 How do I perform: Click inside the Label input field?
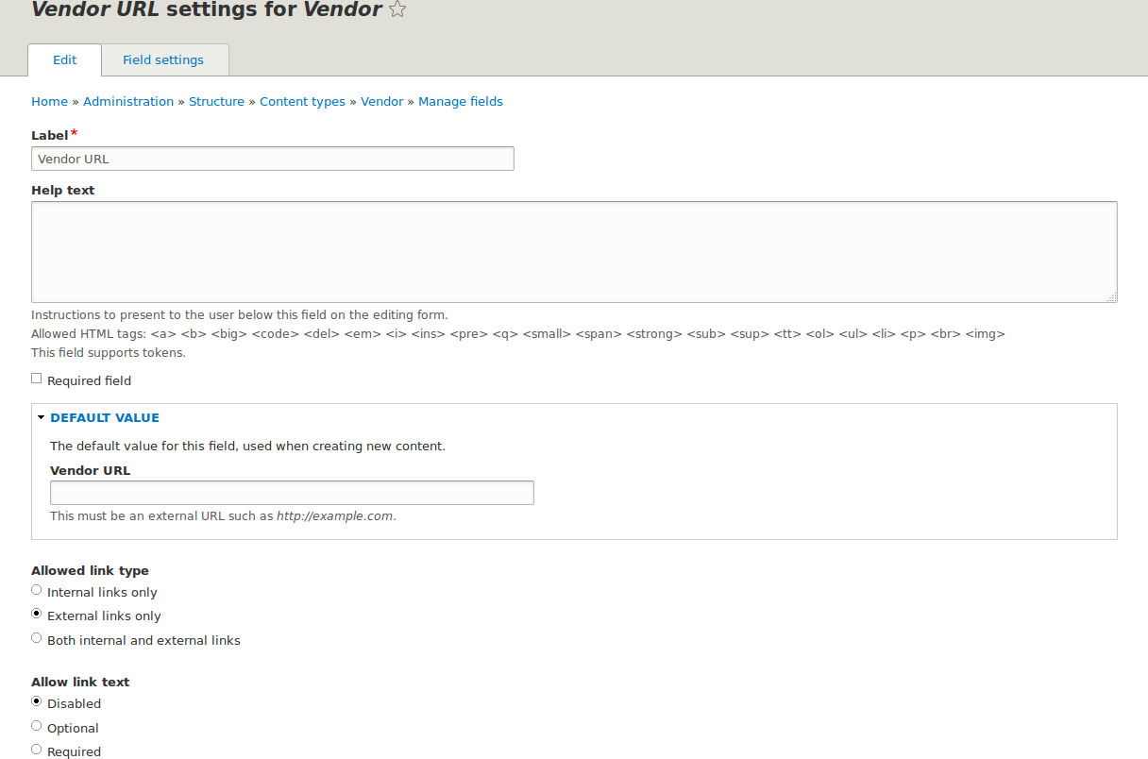[272, 158]
